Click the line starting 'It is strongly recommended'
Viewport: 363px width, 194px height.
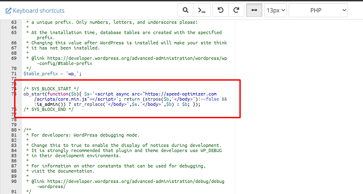coord(127,150)
